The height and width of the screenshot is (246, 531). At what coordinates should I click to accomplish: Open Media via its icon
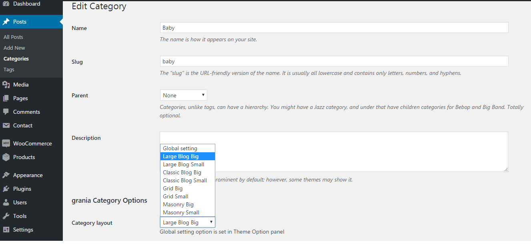pyautogui.click(x=6, y=85)
